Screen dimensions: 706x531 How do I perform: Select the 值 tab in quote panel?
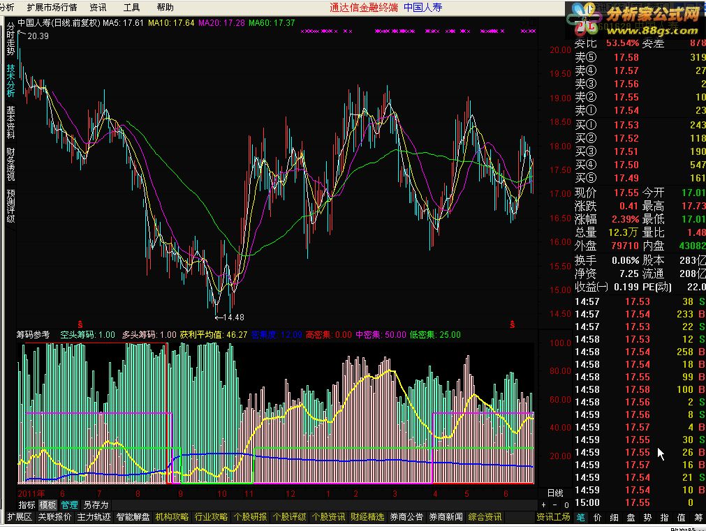click(682, 518)
